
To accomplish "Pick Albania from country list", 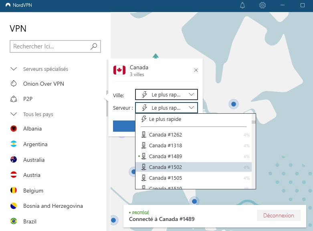I will [x=32, y=129].
